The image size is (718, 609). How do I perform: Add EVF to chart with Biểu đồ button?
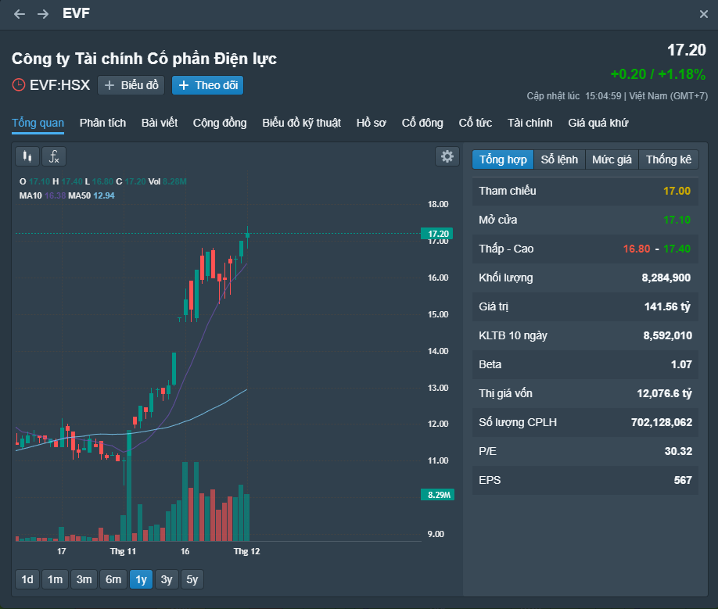click(131, 85)
